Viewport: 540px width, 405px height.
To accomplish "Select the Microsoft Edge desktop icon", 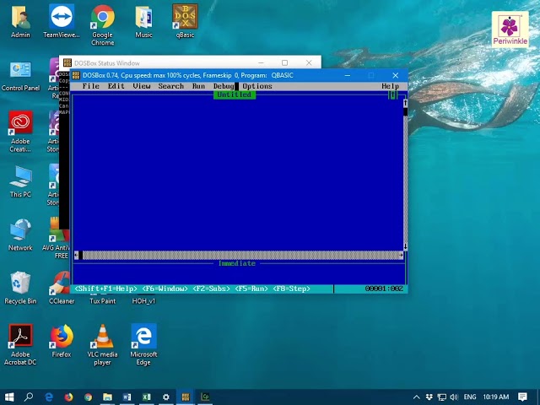I will coord(143,345).
